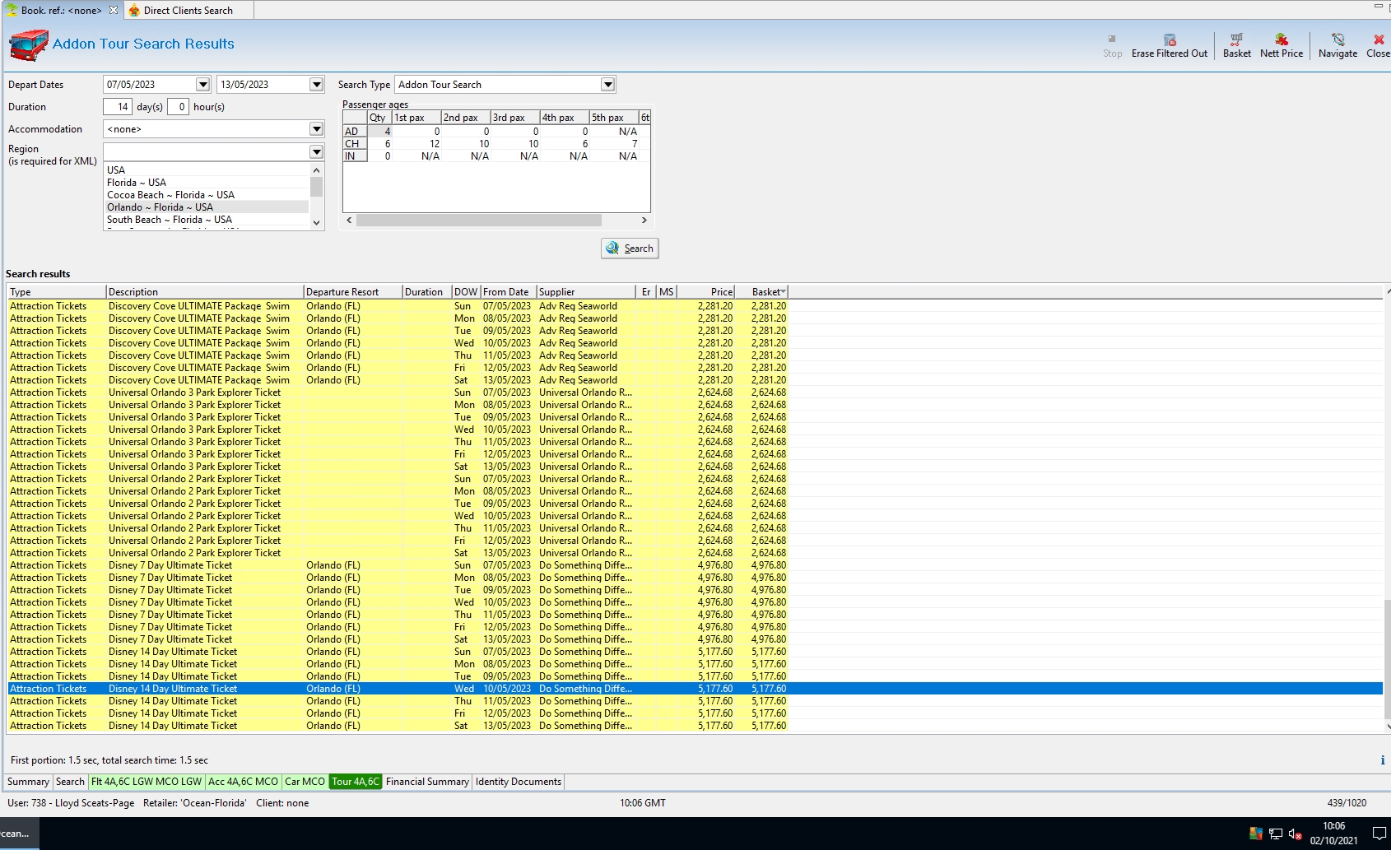Open the Financial Summary tab
Screen dimensions: 1391x850
click(x=427, y=782)
